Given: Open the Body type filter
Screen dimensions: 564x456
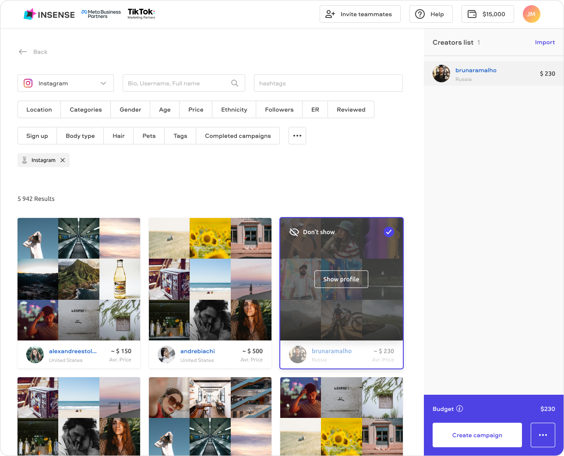Looking at the screenshot, I should pos(80,136).
